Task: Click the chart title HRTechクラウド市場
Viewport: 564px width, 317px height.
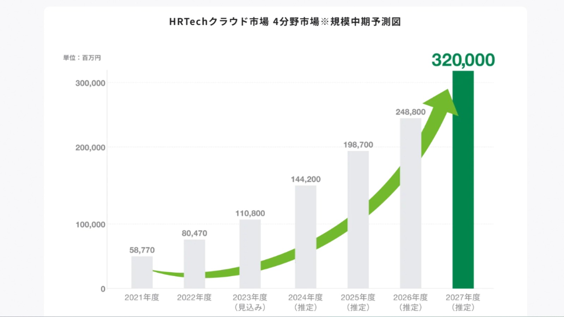Action: click(285, 22)
